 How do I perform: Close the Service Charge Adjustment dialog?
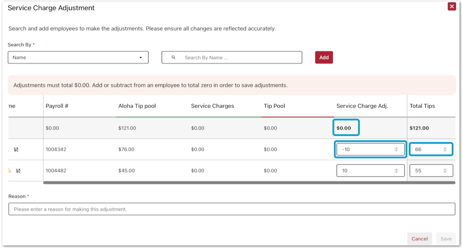pos(451,7)
